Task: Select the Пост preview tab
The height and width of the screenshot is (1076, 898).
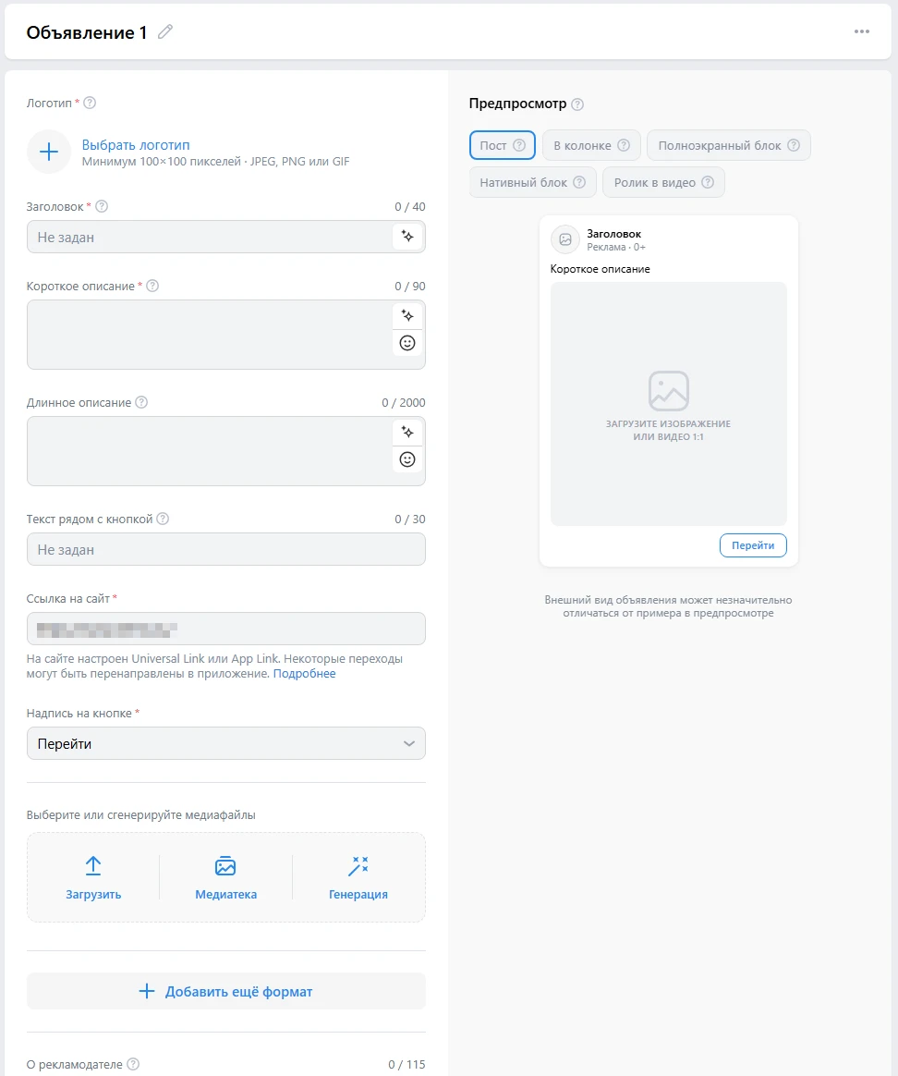Action: (502, 146)
